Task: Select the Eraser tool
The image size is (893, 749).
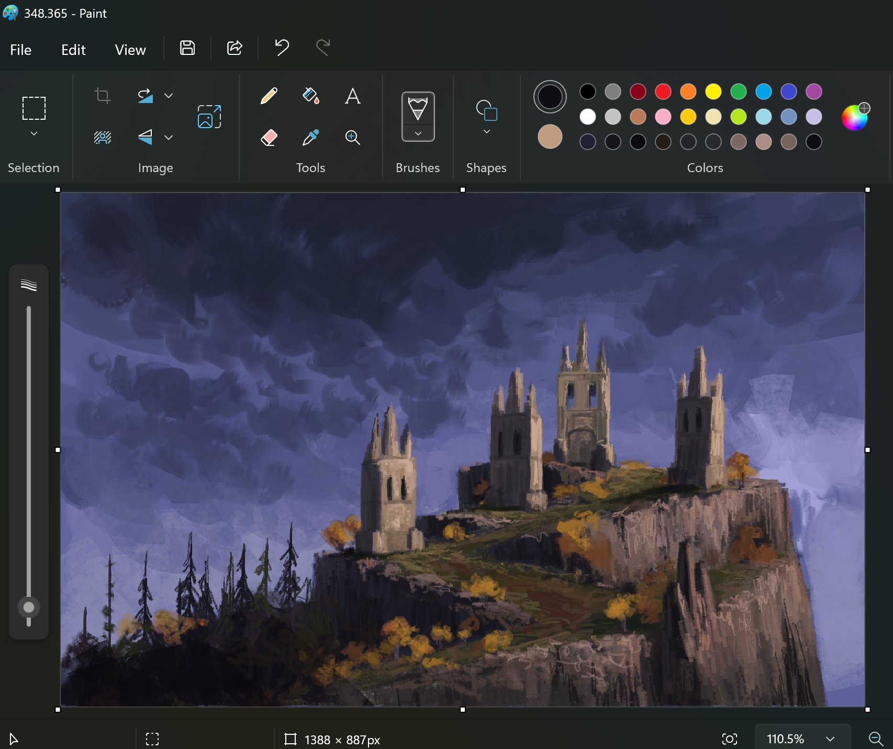Action: point(269,138)
